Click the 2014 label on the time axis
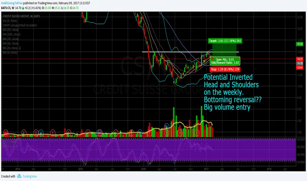The width and height of the screenshot is (307, 181). 17,169
